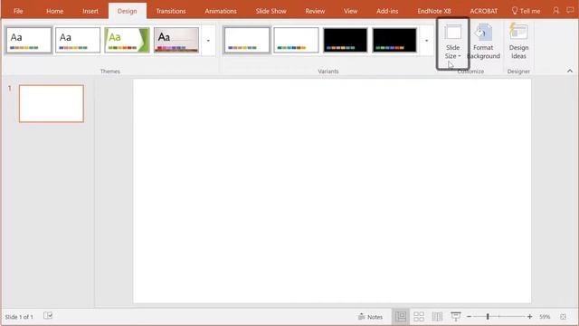579x326 pixels.
Task: Open the user account icon
Action: tap(555, 10)
